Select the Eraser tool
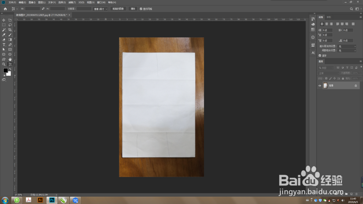 click(4, 40)
